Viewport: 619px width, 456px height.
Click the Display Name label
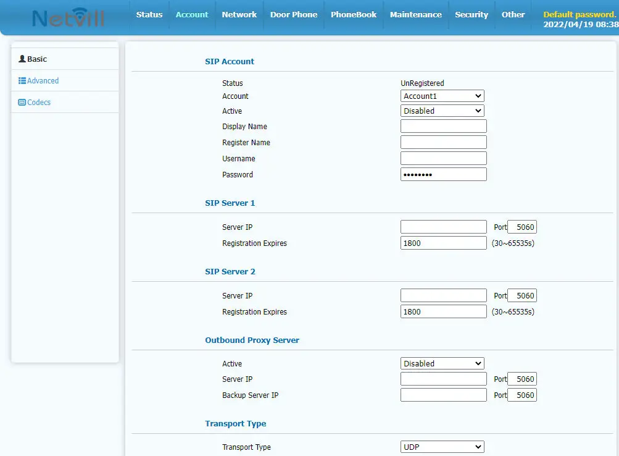point(244,127)
